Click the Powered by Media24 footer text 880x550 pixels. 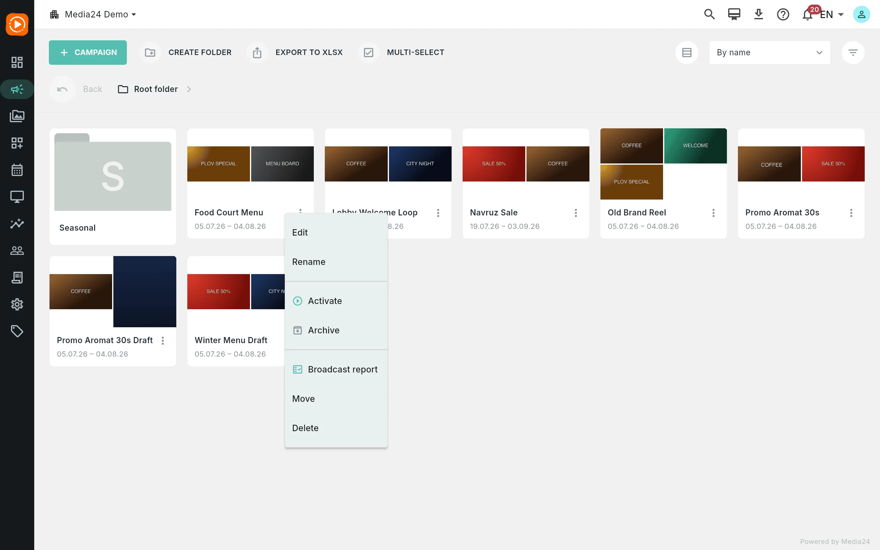[x=835, y=541]
